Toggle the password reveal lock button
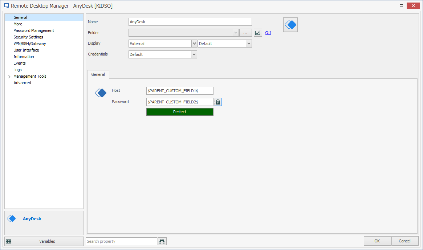423x250 pixels. (217, 102)
